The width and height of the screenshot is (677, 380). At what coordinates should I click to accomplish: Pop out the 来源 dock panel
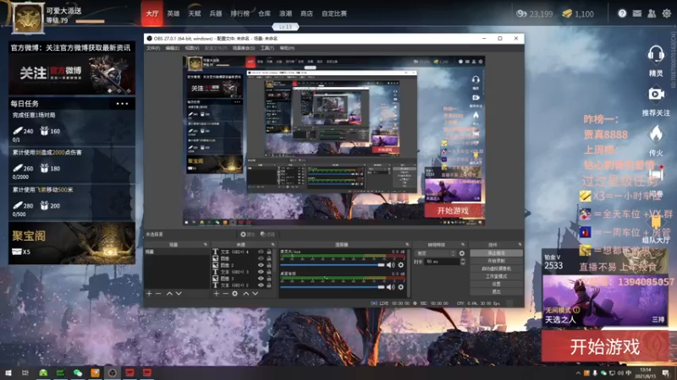272,245
